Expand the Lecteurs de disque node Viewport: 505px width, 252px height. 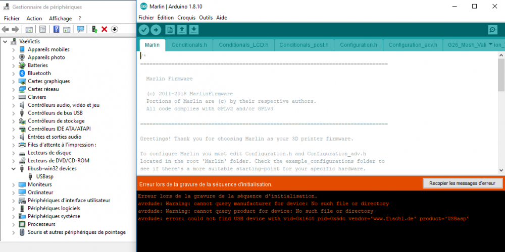tap(13, 153)
